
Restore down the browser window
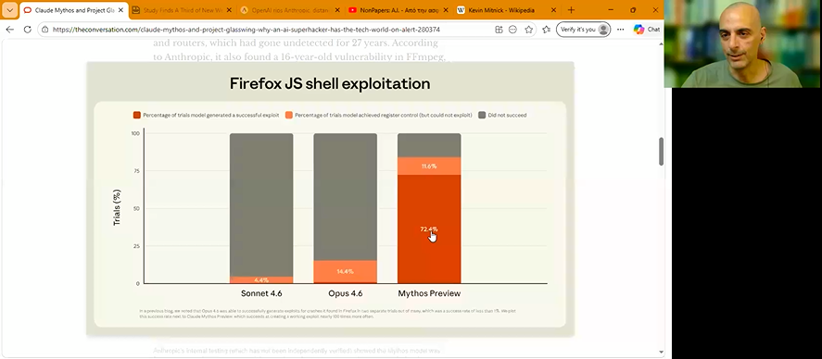633,10
